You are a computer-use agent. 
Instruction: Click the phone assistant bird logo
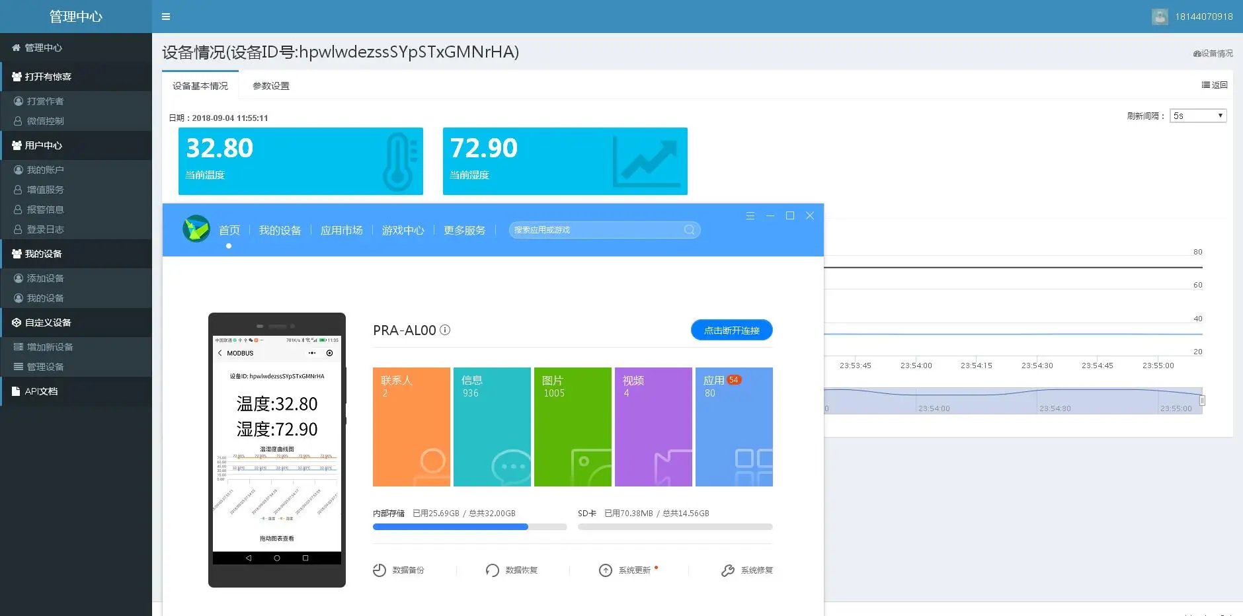(196, 229)
